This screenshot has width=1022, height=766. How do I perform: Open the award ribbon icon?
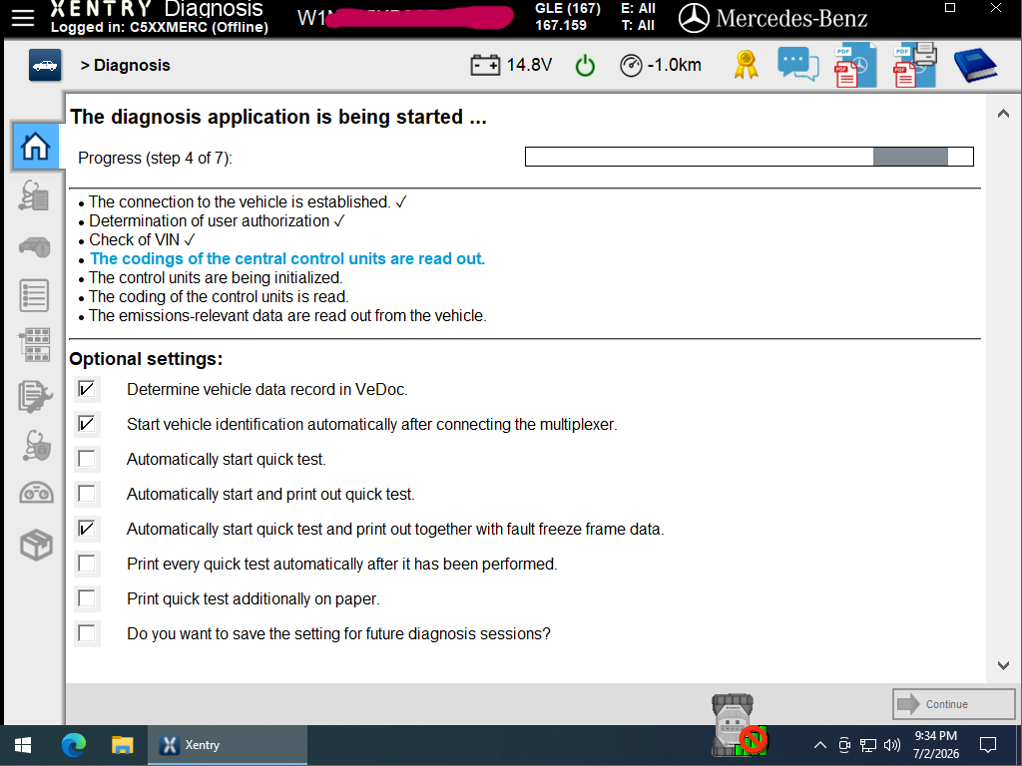pos(746,65)
